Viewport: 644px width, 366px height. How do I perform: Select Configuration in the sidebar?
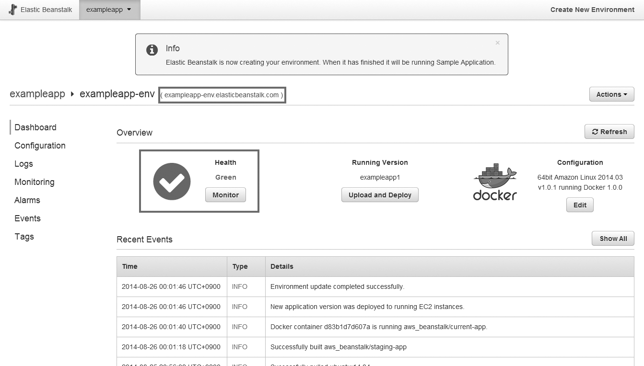(40, 146)
